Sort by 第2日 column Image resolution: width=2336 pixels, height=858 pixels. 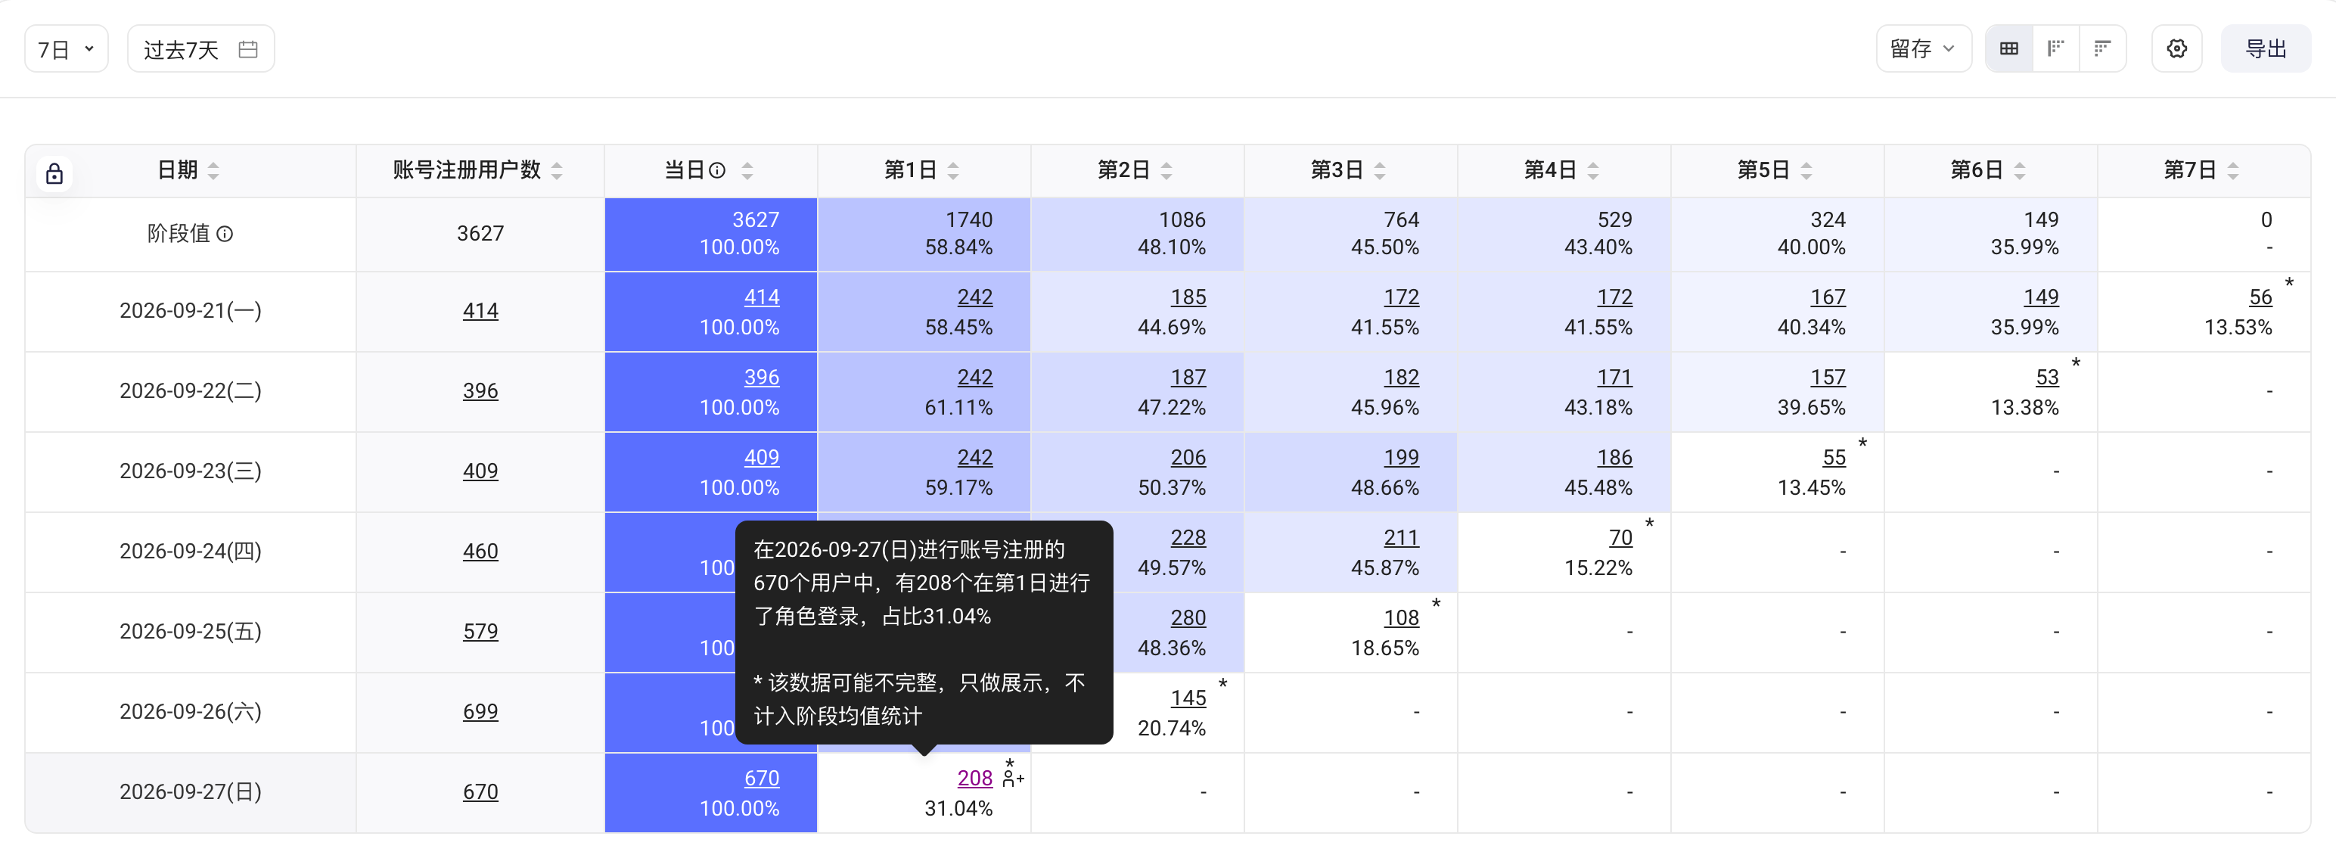[1166, 169]
